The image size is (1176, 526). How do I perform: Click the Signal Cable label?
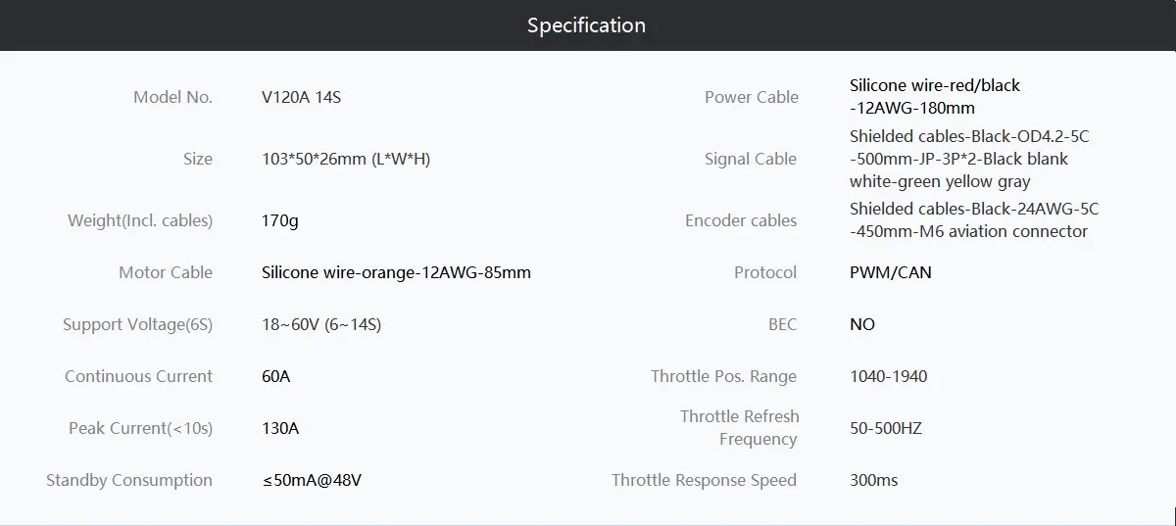point(751,159)
